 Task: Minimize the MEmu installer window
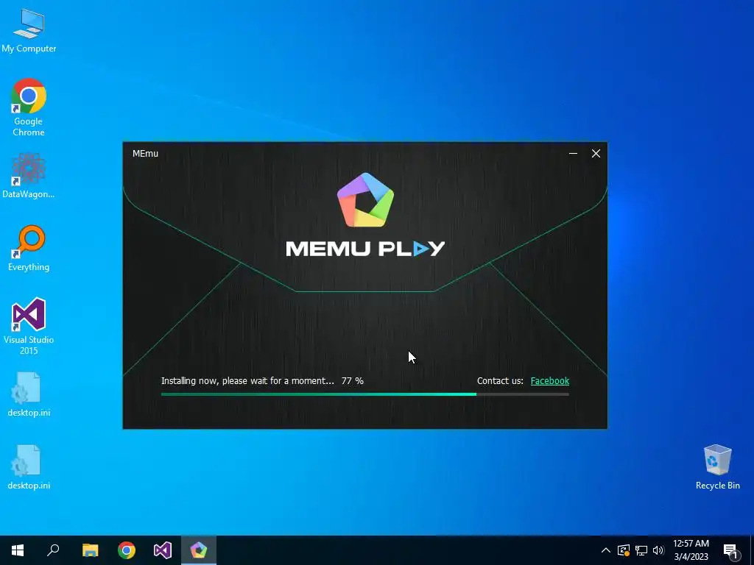pos(573,153)
